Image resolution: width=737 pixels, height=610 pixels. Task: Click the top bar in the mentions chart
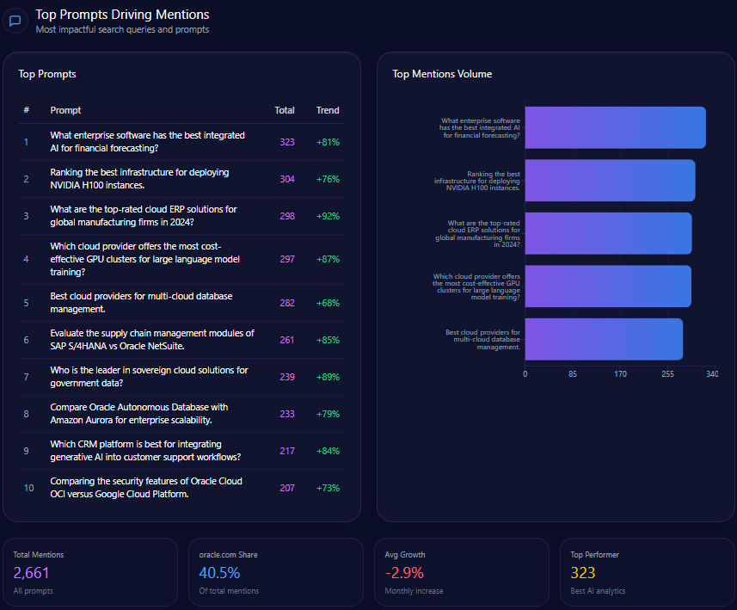[x=615, y=127]
